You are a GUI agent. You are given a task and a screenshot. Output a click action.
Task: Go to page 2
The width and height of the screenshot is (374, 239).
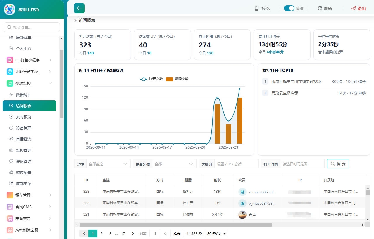[x=101, y=233]
